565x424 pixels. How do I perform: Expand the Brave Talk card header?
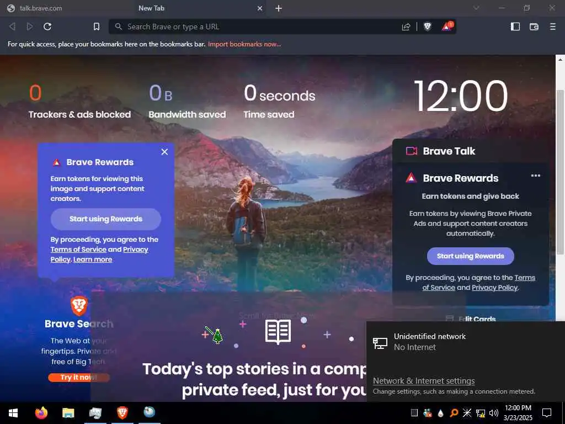(x=471, y=151)
